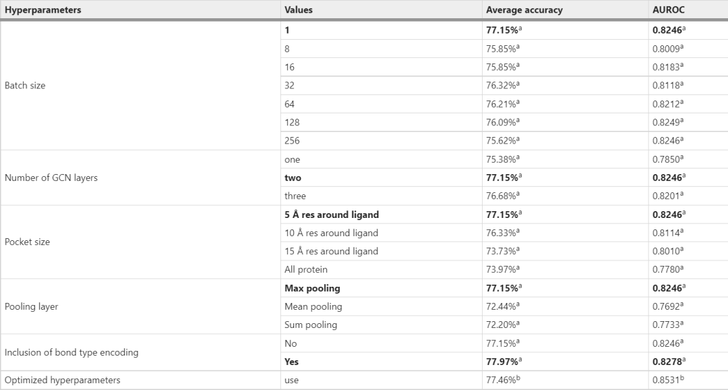Select the 'three' GCN layers value
728x390 pixels.
coord(295,196)
